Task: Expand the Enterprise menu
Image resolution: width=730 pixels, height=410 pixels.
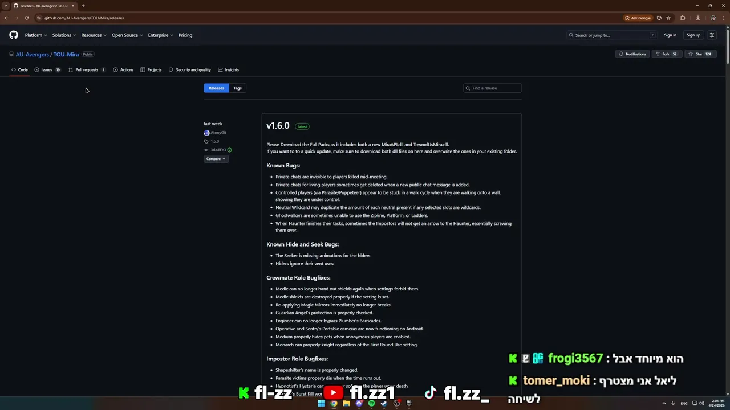Action: click(x=161, y=35)
